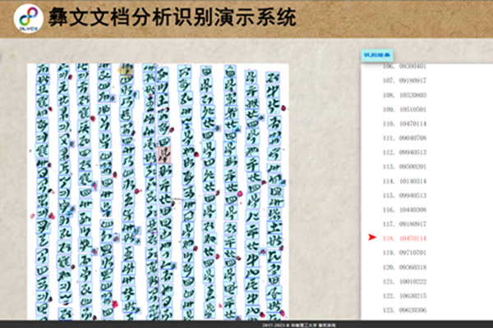Click the 彝文文档分析识别演示系统 header title

pos(173,18)
